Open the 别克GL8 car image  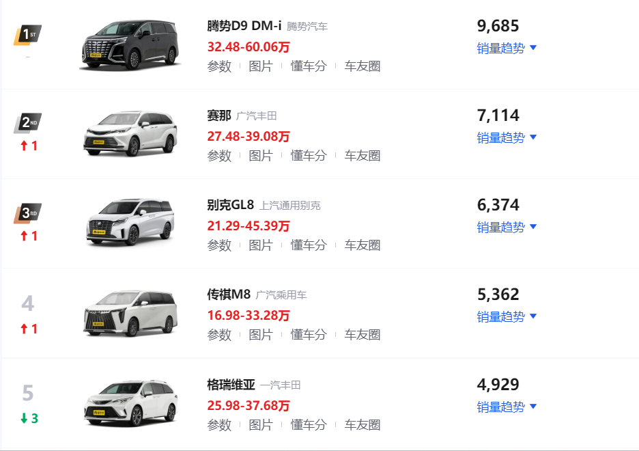pyautogui.click(x=130, y=225)
